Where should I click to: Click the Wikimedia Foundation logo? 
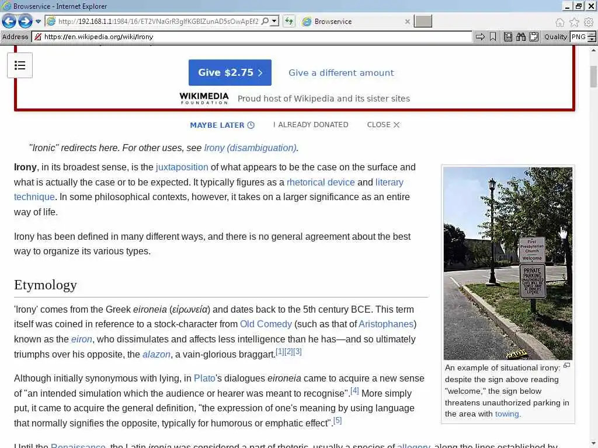(x=204, y=98)
